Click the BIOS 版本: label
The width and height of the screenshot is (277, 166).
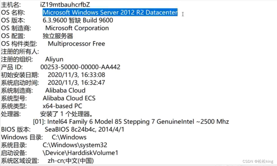point(16,130)
